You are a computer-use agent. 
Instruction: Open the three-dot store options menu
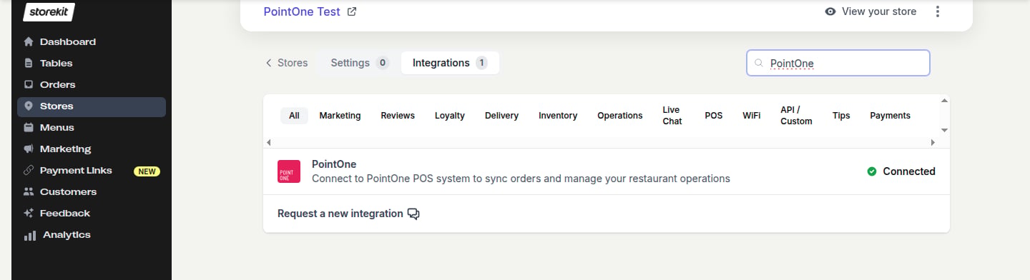tap(938, 11)
